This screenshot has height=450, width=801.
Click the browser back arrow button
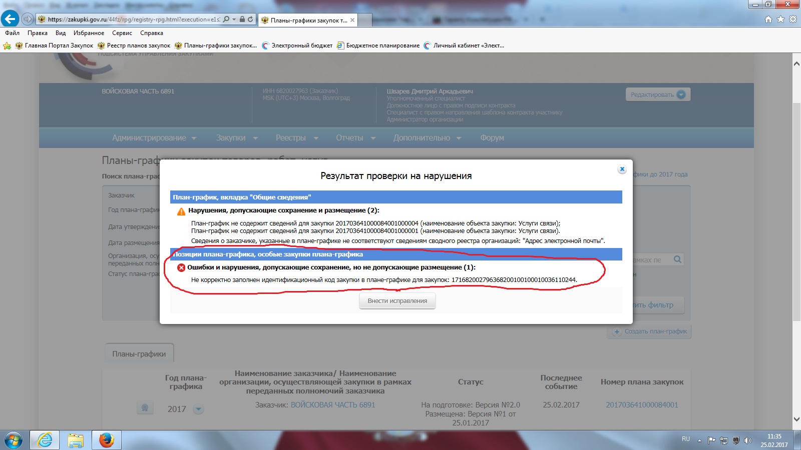10,19
